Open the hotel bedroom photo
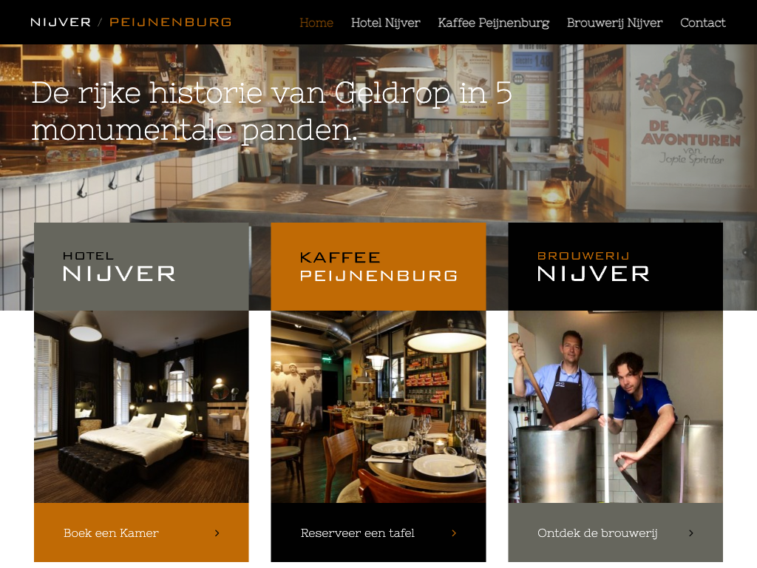Image resolution: width=757 pixels, height=568 pixels. pos(141,407)
